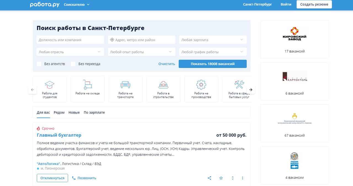The image size is (353, 186).
Task: Click the student jobs graduation cap icon
Action: (x=50, y=84)
